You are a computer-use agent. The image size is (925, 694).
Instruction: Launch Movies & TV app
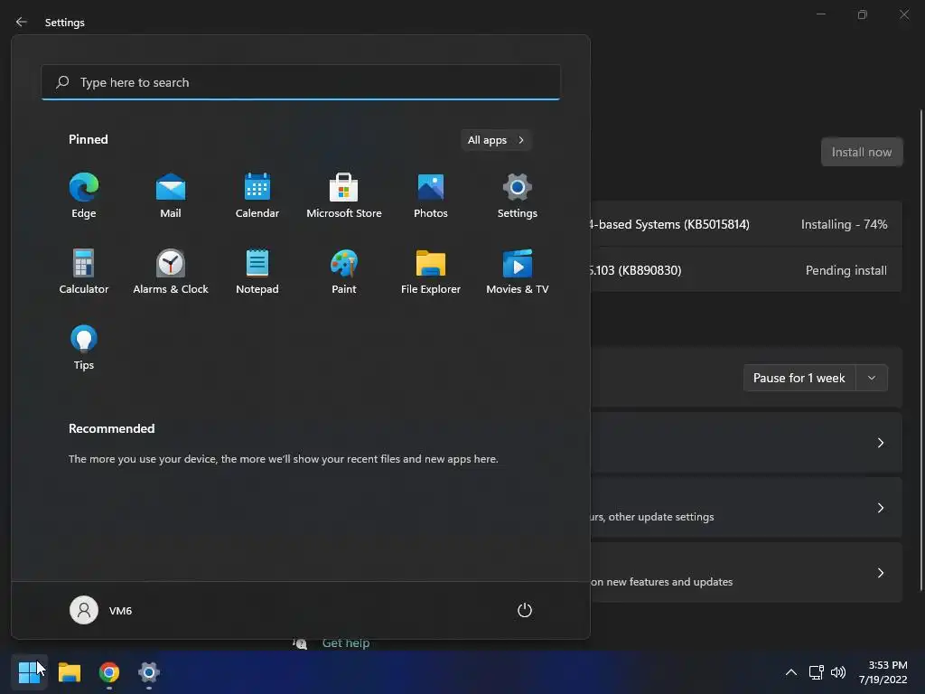(x=518, y=271)
